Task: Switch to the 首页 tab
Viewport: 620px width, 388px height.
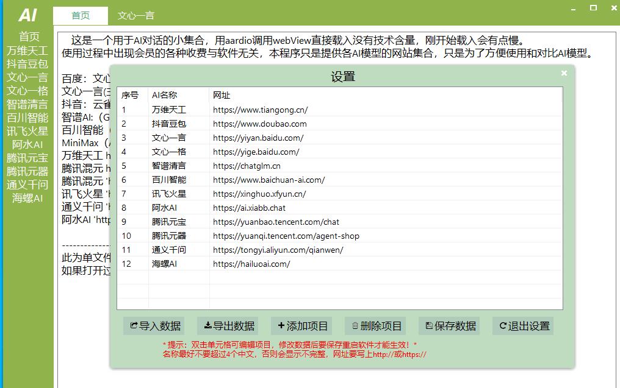Action: (x=81, y=16)
